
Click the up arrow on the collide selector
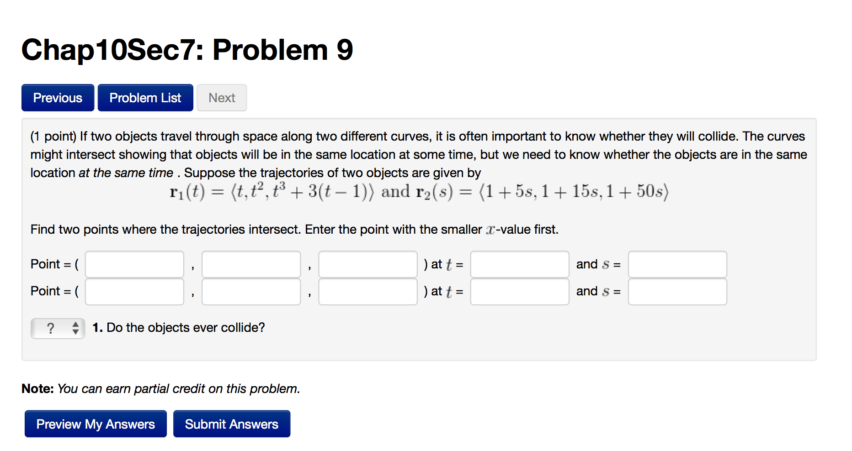coord(75,325)
